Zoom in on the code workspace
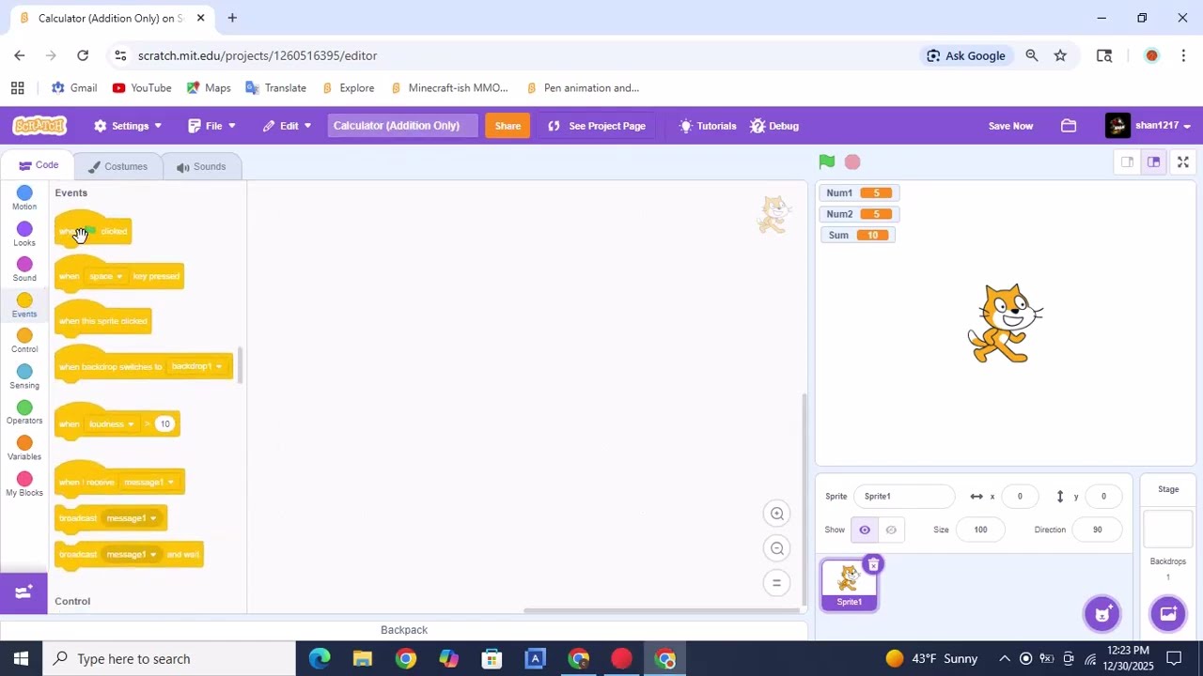 pos(777,514)
